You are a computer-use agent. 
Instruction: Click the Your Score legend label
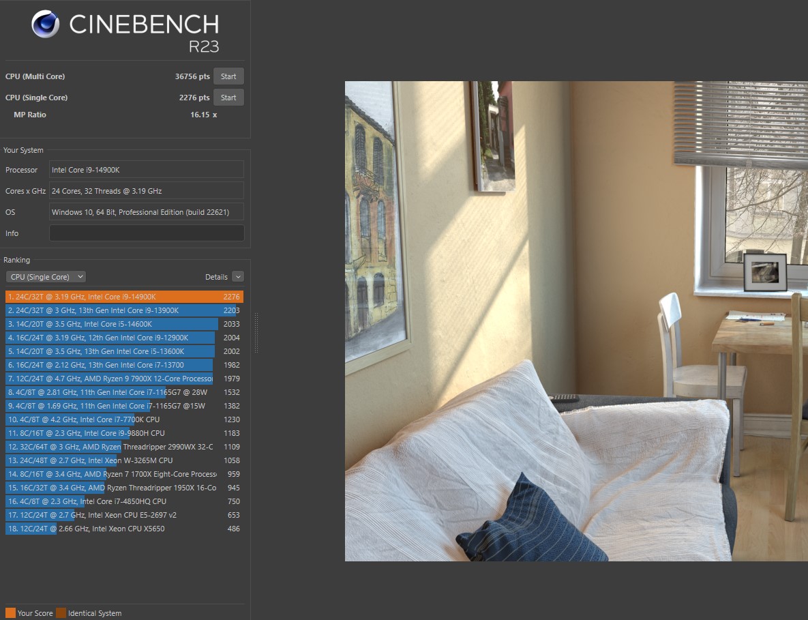pyautogui.click(x=35, y=613)
